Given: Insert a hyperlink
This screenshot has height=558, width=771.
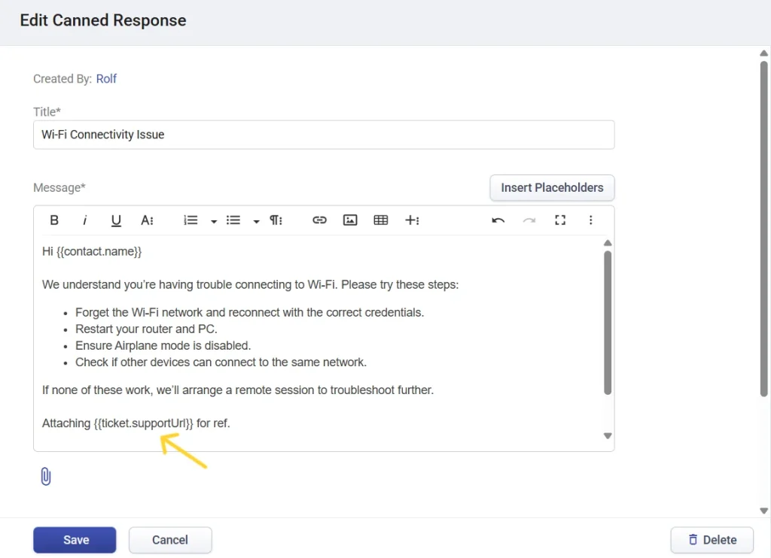Looking at the screenshot, I should 319,220.
